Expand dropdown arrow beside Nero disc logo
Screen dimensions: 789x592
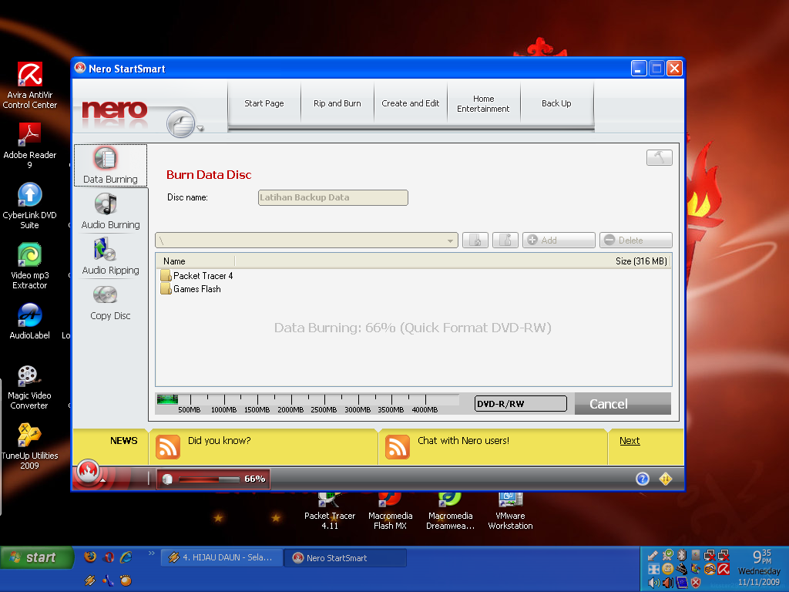pyautogui.click(x=200, y=129)
